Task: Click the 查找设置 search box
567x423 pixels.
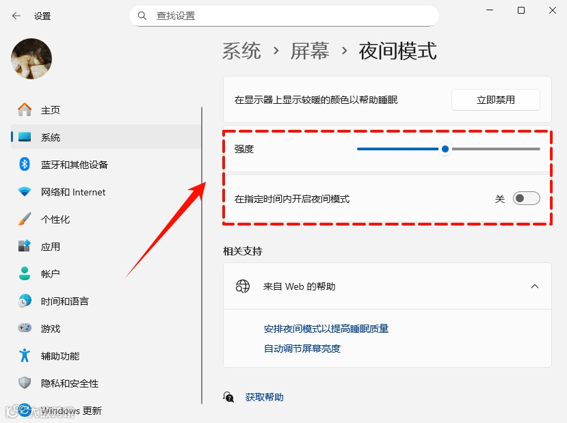Action: [284, 16]
